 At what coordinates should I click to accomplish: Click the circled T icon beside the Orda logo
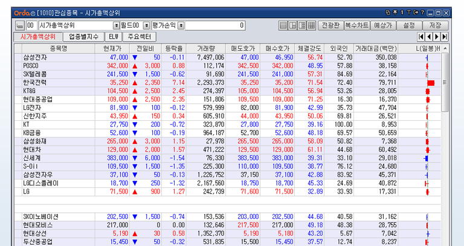click(33, 13)
